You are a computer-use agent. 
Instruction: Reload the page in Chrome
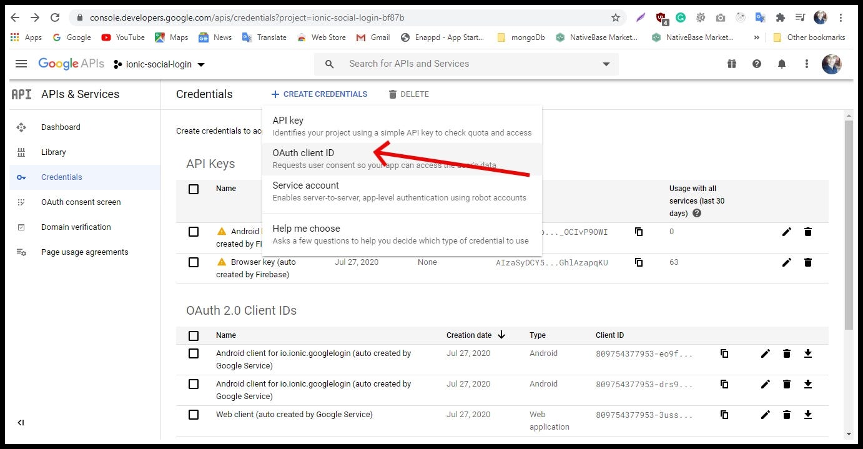tap(55, 17)
